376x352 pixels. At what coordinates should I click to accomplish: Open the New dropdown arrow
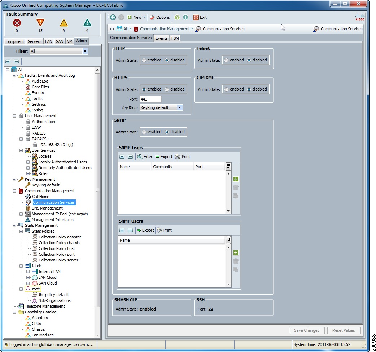[x=144, y=17]
